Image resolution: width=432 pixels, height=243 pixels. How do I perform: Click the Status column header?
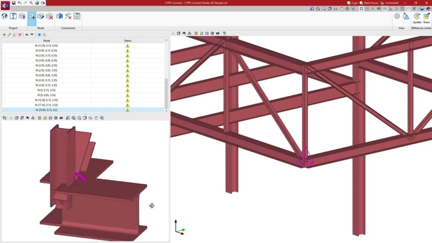127,40
